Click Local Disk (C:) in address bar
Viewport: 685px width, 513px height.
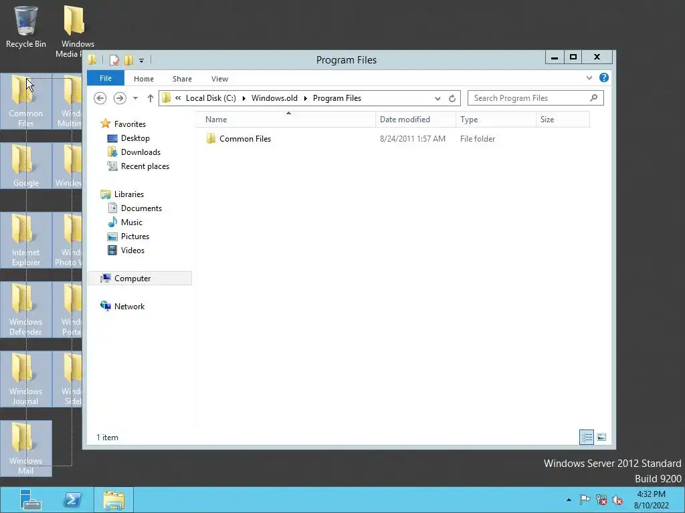pos(211,98)
